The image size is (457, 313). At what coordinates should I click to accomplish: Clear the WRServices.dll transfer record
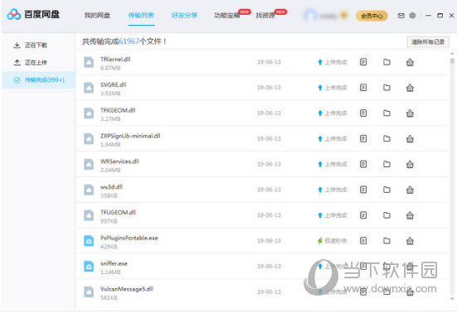click(x=410, y=164)
